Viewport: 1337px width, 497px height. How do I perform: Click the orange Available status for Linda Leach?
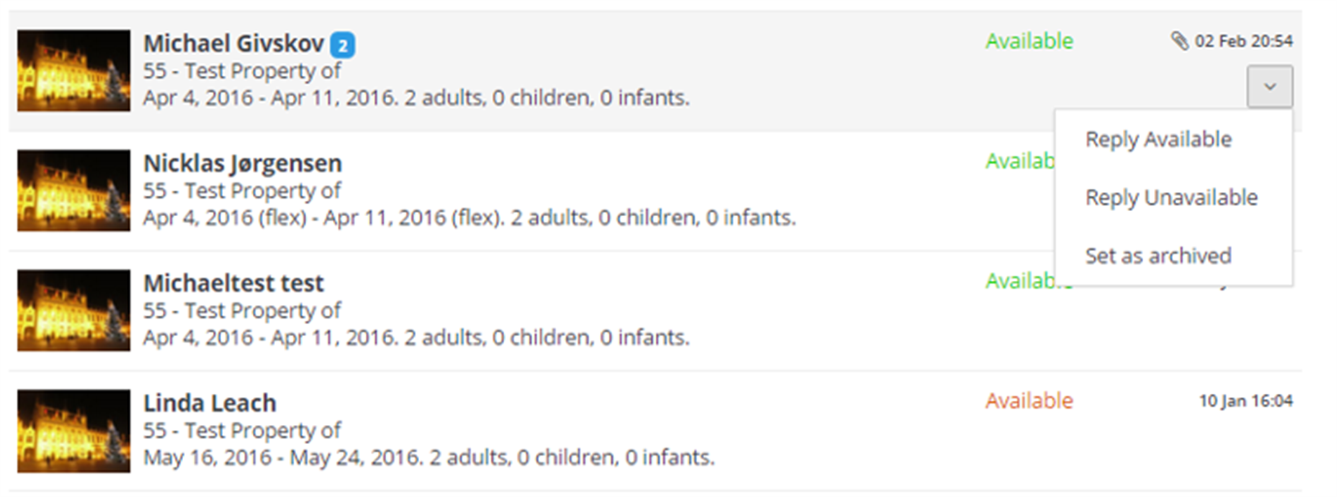(x=1029, y=401)
